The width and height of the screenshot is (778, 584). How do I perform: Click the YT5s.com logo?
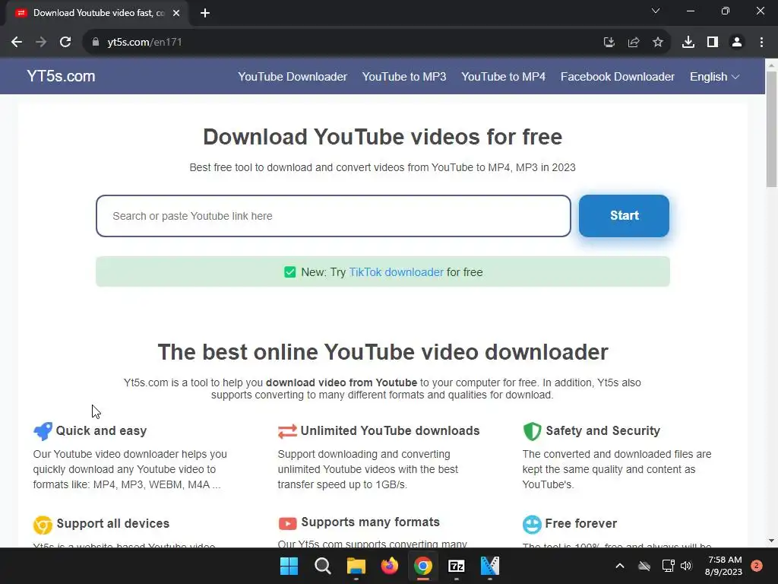(61, 76)
